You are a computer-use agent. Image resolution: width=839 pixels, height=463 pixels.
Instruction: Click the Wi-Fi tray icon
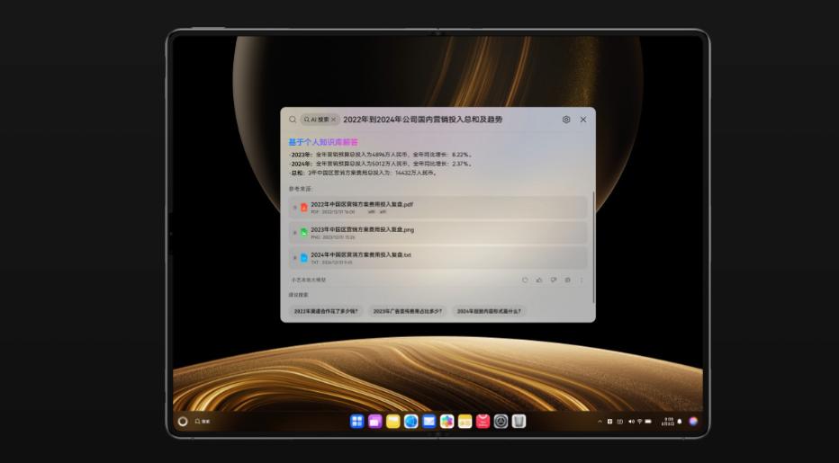639,422
